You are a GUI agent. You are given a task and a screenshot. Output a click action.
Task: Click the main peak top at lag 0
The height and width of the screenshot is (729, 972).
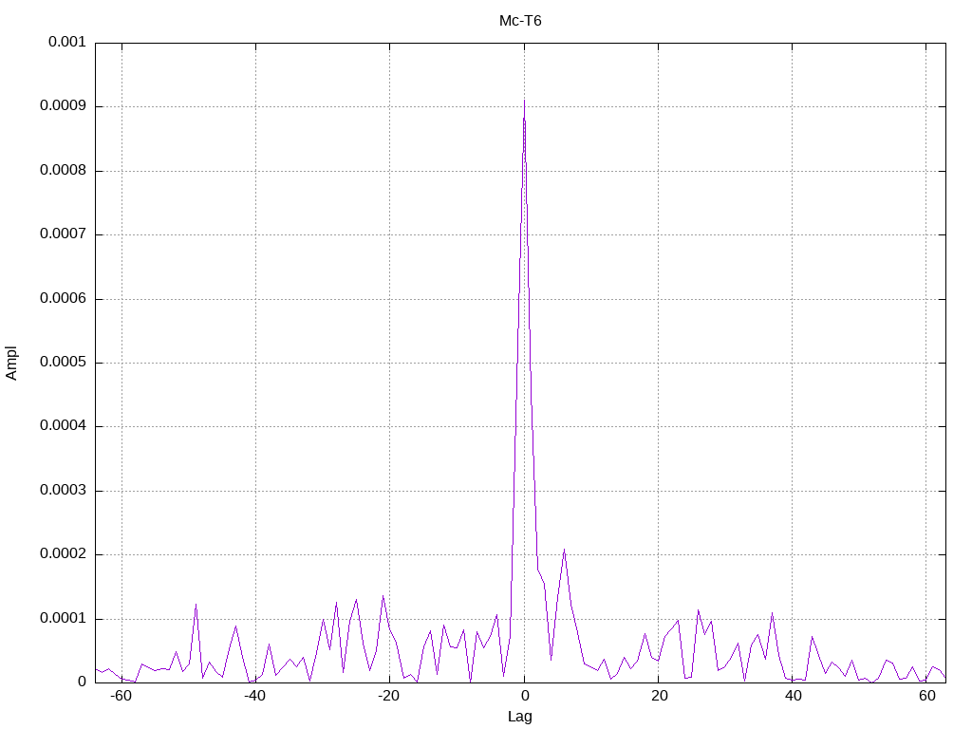pos(524,102)
